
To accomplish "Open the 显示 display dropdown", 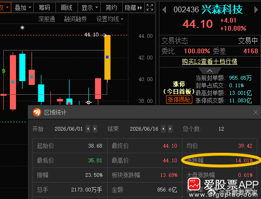I will coord(89,8).
